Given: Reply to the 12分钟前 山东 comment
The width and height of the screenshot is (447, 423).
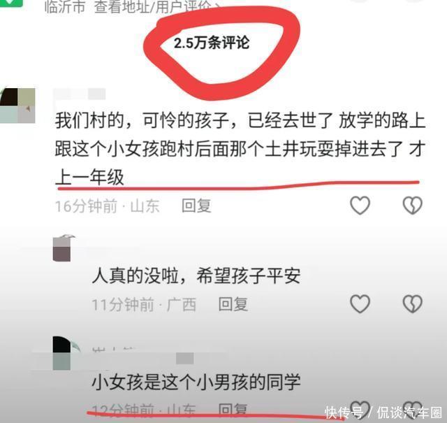Looking at the screenshot, I should [233, 410].
